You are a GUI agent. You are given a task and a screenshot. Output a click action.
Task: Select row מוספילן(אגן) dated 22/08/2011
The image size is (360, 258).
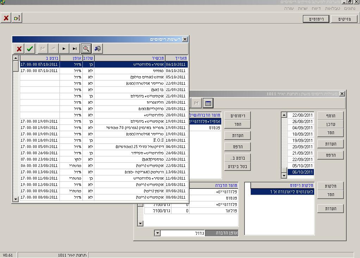[x=104, y=159]
